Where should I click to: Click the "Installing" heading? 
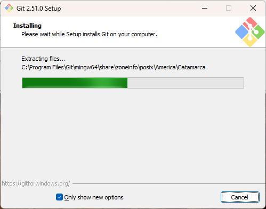tap(27, 26)
